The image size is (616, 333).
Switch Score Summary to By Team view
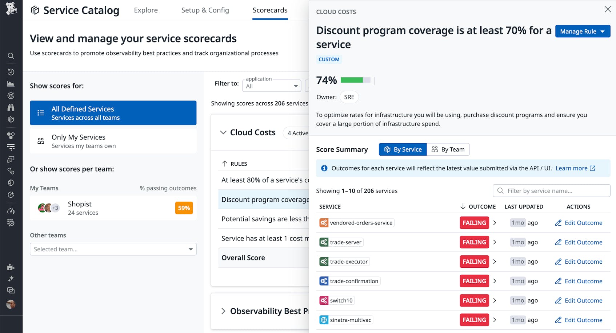pyautogui.click(x=448, y=149)
